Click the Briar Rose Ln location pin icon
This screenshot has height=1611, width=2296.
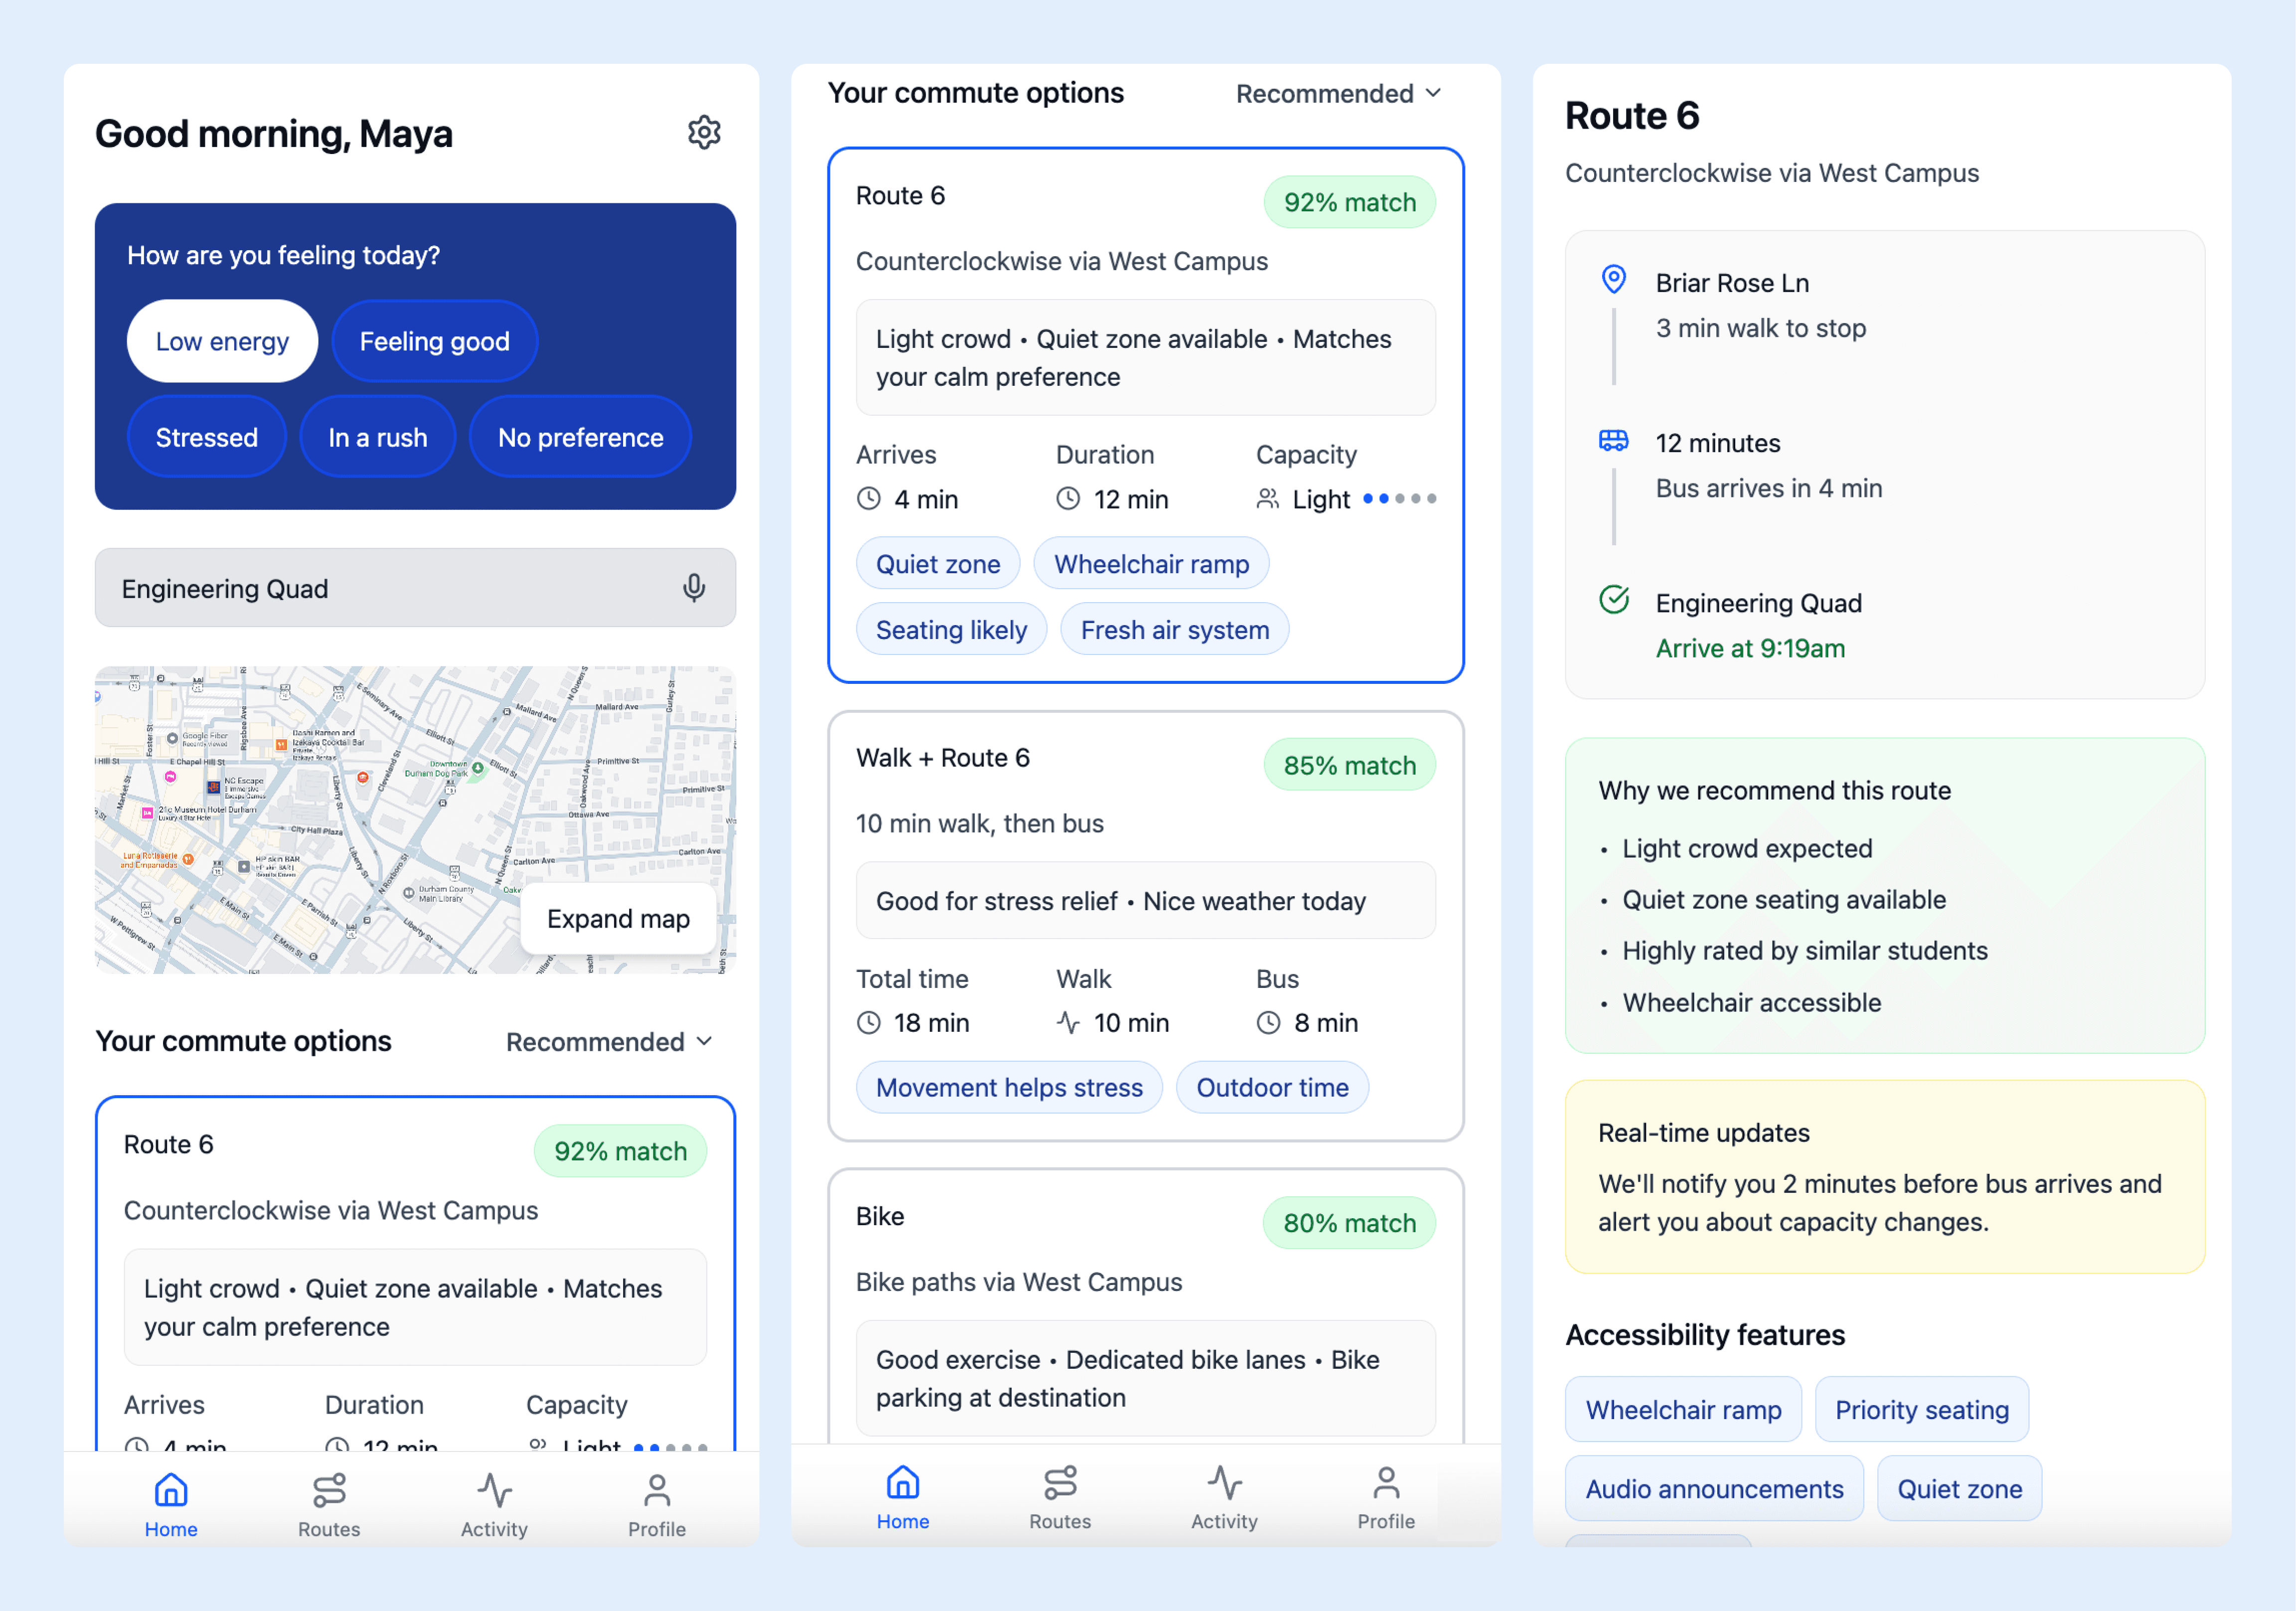(1613, 279)
